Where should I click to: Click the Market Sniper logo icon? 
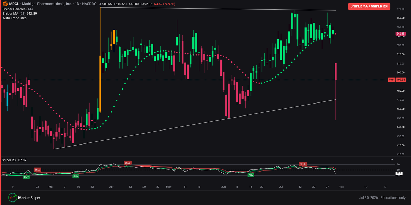(13, 197)
